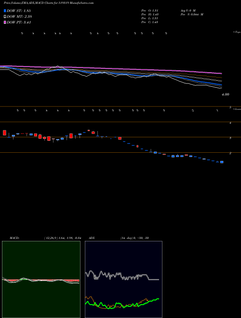The height and width of the screenshot is (318, 241).
Task: Click the price axis label 4
Action: click(230, 123)
